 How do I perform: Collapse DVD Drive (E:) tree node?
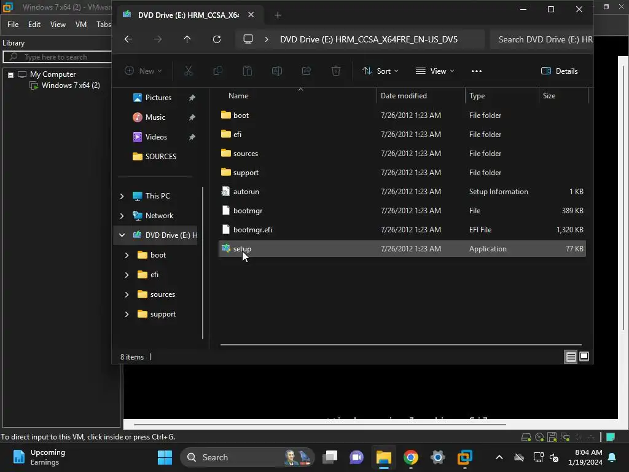point(122,235)
